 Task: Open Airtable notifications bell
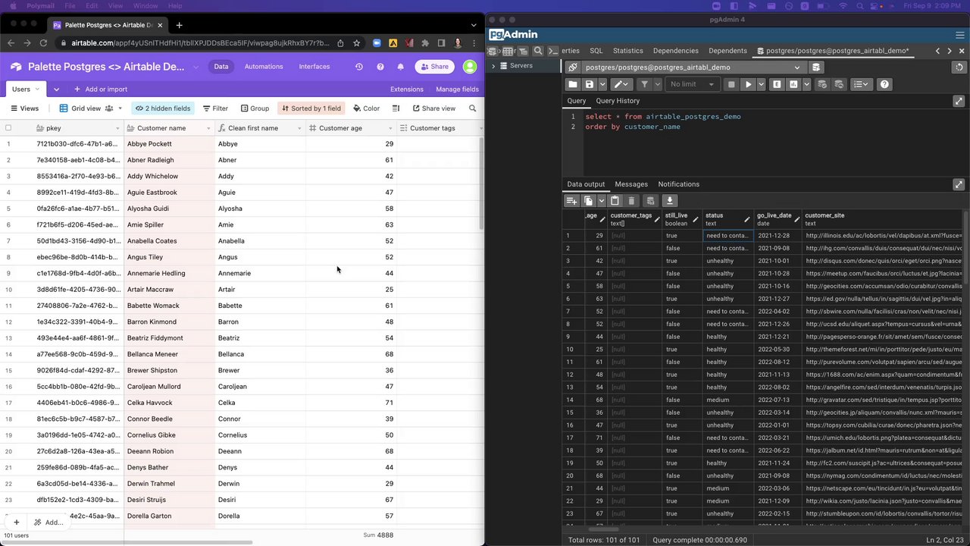(401, 67)
